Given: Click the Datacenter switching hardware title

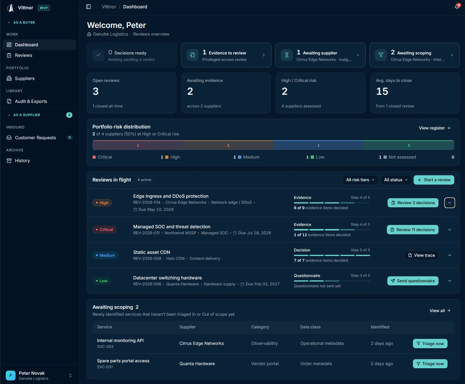Looking at the screenshot, I should tap(167, 278).
